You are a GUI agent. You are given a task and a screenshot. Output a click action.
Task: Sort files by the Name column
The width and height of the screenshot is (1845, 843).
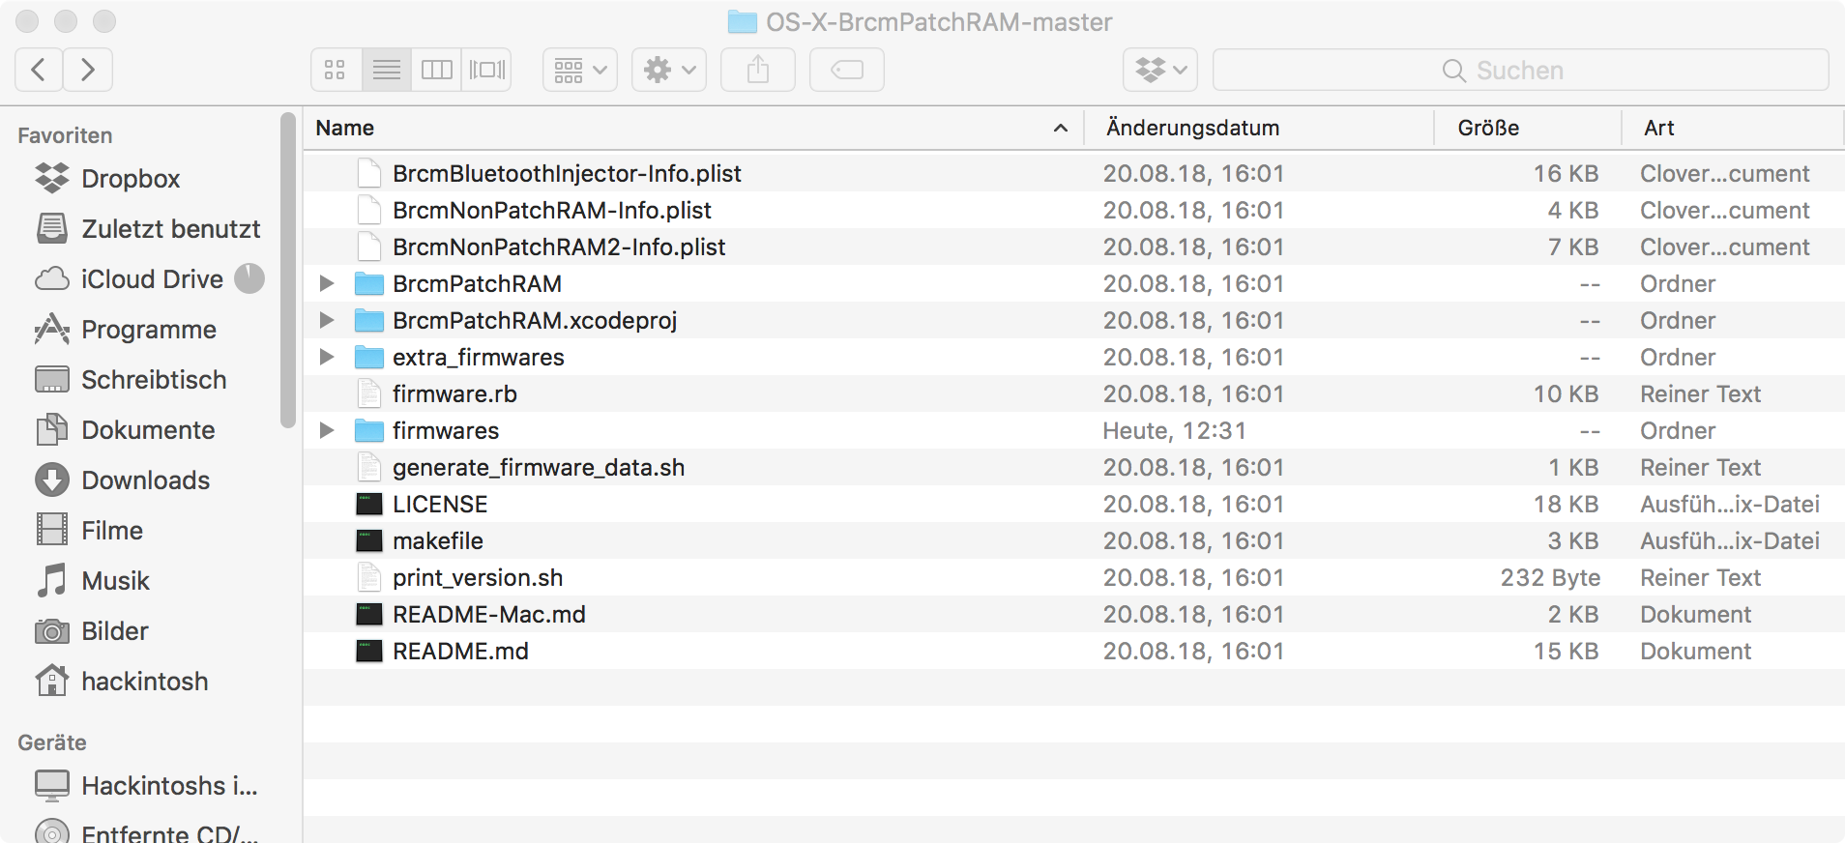click(345, 128)
